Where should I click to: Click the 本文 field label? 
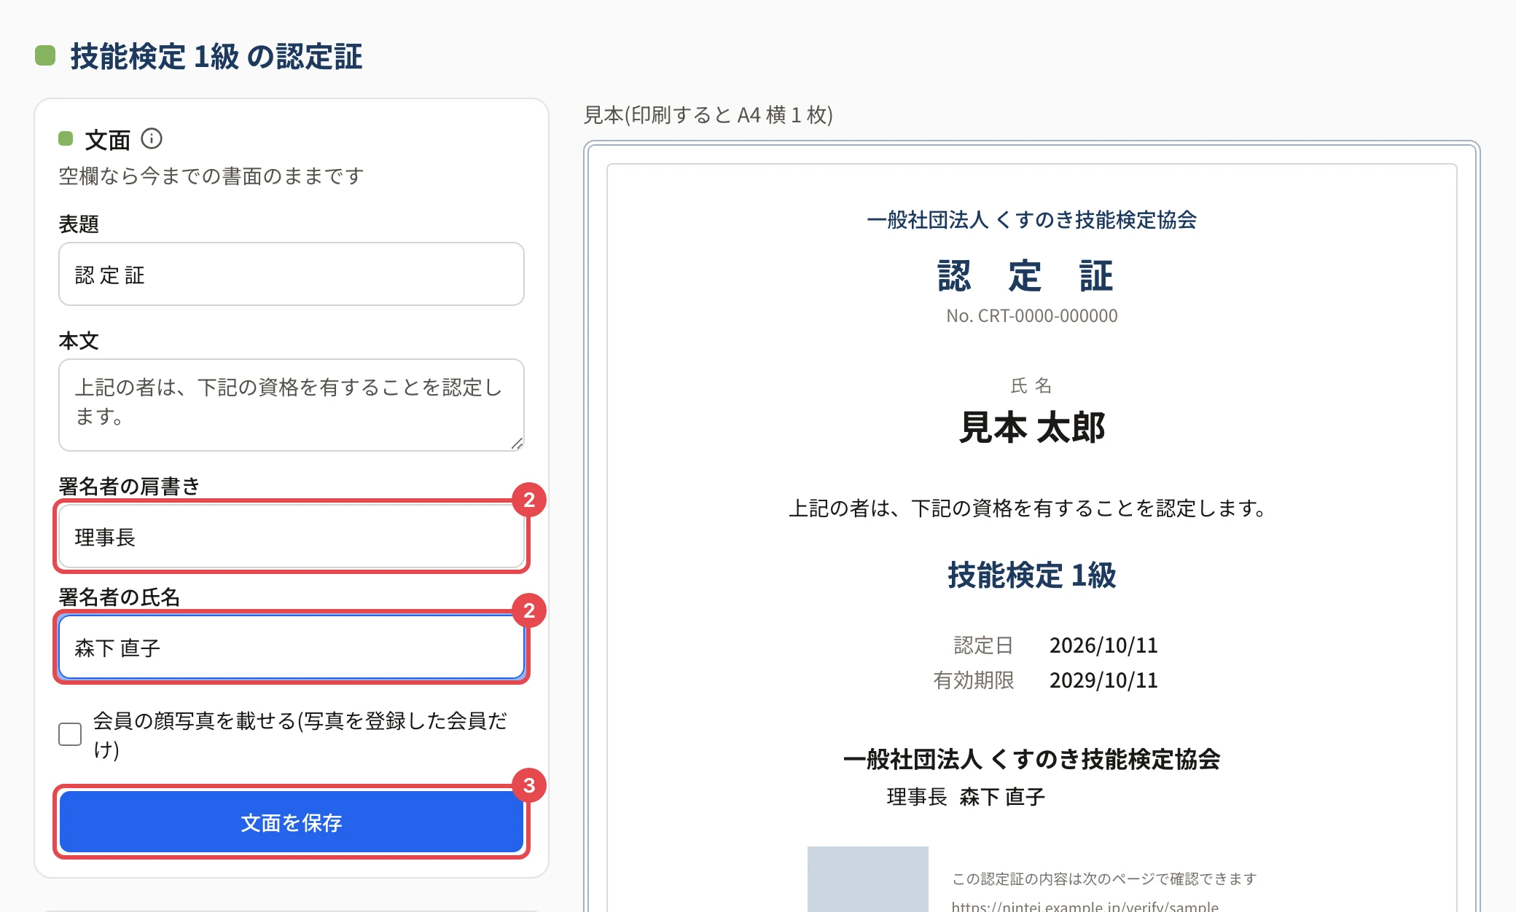click(x=79, y=341)
